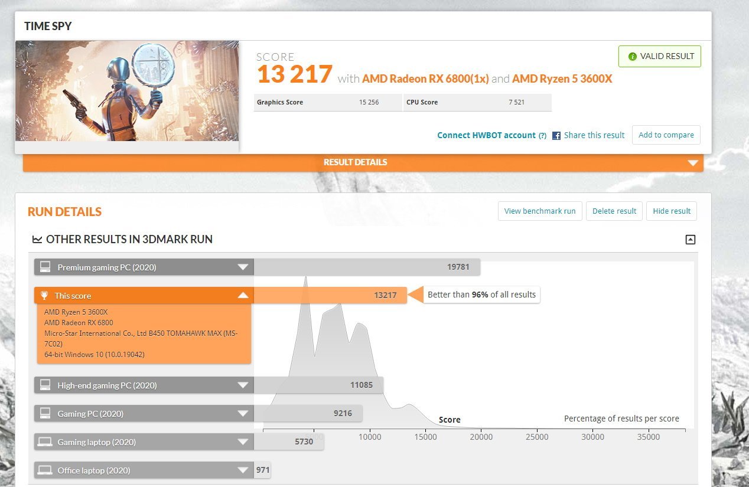
Task: Click the desktop icon on Premium gaming PC row
Action: click(45, 267)
